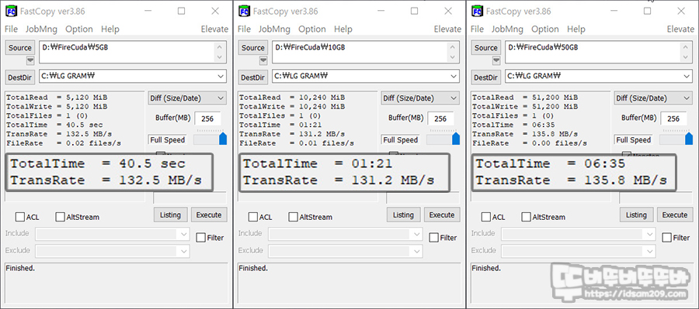Click FastCopy app icon in 5GB window

pyautogui.click(x=11, y=11)
